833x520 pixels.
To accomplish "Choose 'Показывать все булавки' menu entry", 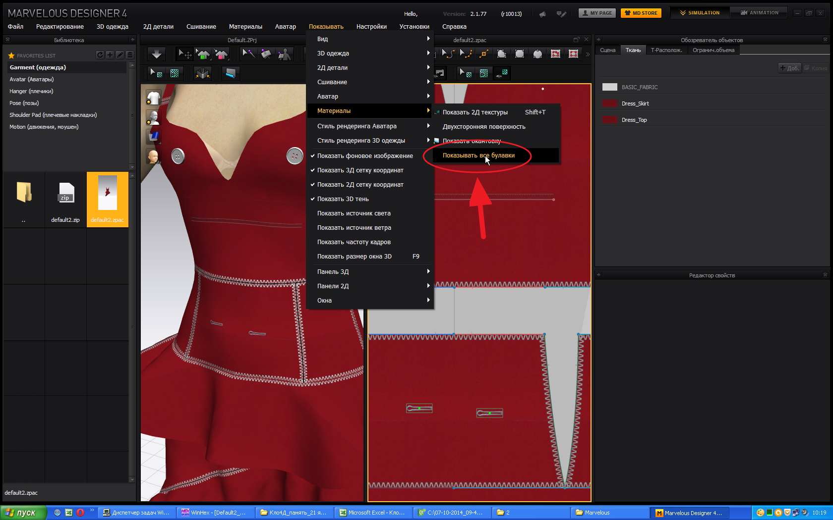I will point(478,156).
